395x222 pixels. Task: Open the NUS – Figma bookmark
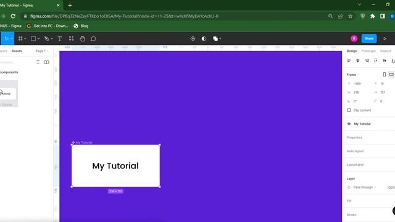click(10, 26)
